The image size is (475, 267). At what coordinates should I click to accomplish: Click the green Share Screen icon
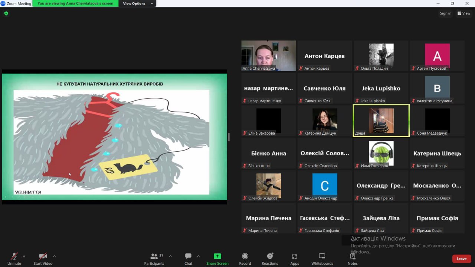(x=217, y=256)
